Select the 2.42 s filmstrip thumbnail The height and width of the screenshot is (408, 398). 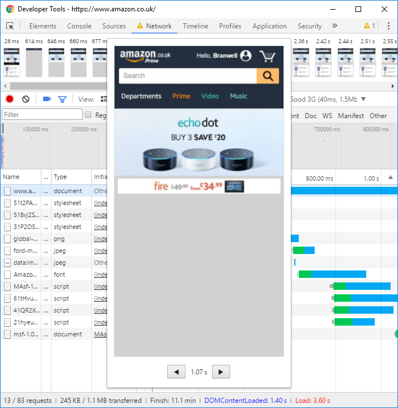click(x=323, y=63)
